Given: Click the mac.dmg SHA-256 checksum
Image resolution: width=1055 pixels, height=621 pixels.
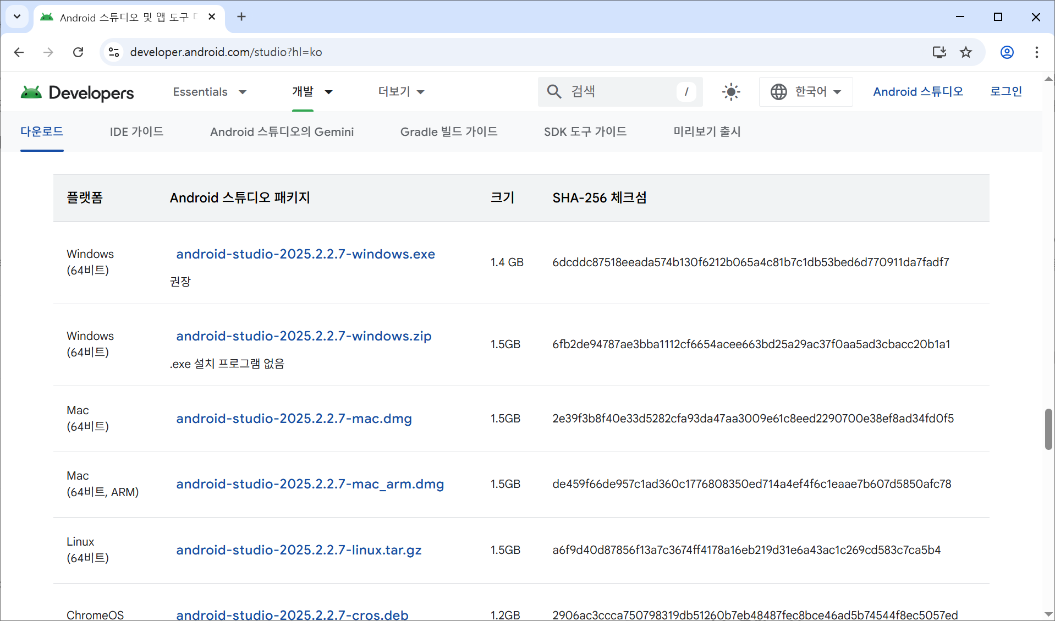Looking at the screenshot, I should tap(753, 419).
